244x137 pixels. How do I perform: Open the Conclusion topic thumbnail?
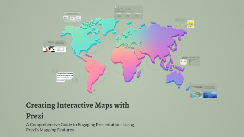point(54,46)
